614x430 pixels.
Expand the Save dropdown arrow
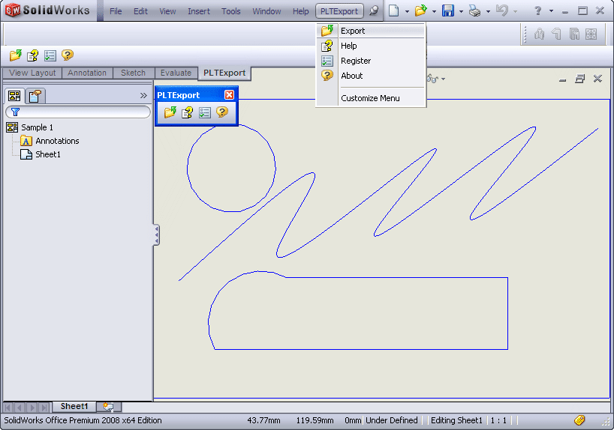461,11
